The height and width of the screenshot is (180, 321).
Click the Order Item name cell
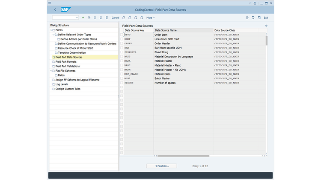184,35
